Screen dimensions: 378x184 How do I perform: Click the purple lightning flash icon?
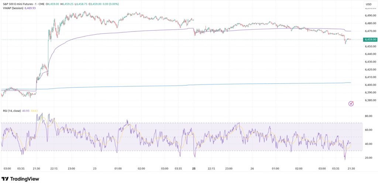351,104
